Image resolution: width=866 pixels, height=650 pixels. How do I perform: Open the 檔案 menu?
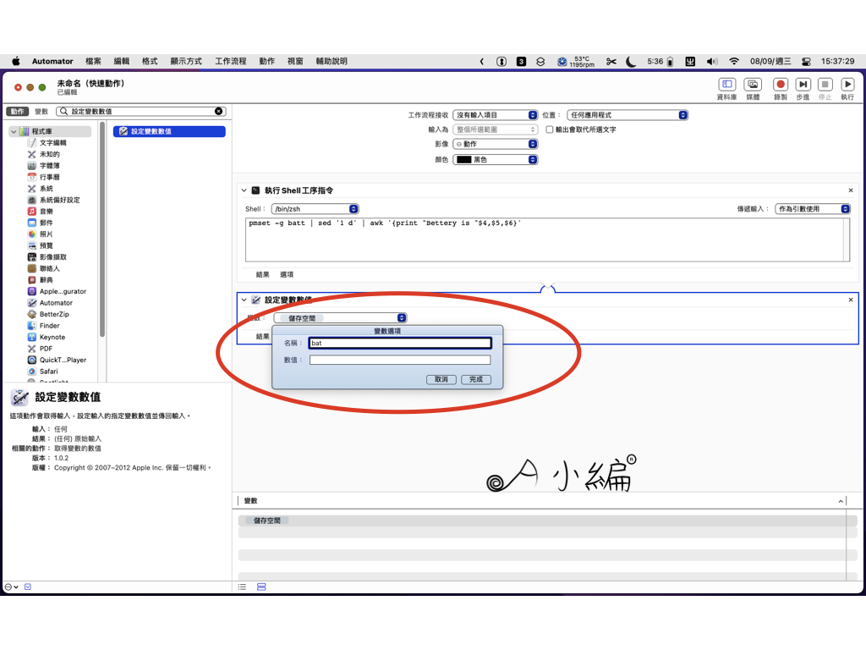[93, 61]
